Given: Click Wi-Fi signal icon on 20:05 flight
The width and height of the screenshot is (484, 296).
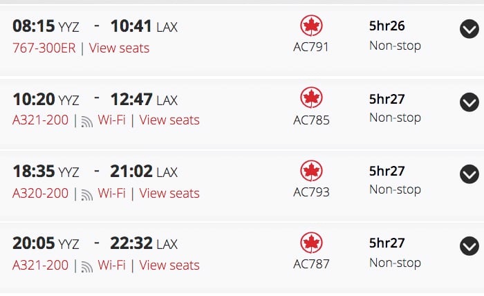Looking at the screenshot, I should (x=86, y=266).
